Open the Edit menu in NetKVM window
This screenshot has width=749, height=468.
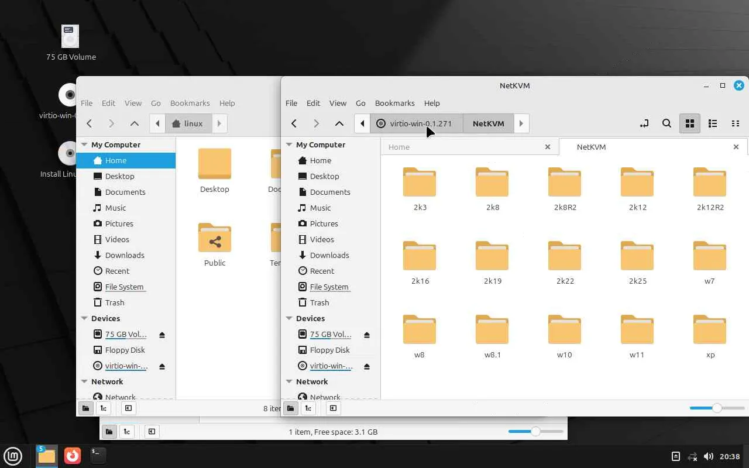point(314,103)
